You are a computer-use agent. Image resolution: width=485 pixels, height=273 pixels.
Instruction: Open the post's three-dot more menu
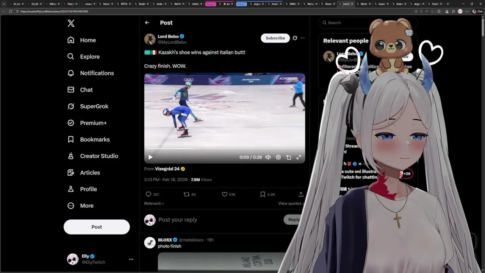click(x=302, y=38)
